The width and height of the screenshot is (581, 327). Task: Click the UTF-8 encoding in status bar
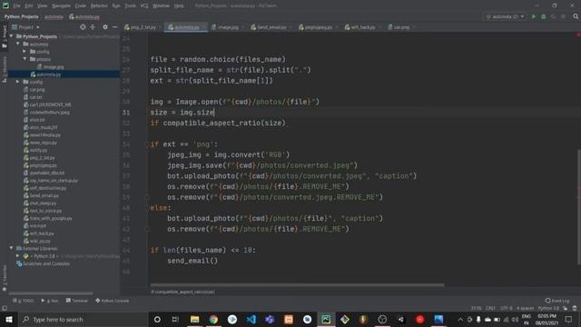coord(507,308)
